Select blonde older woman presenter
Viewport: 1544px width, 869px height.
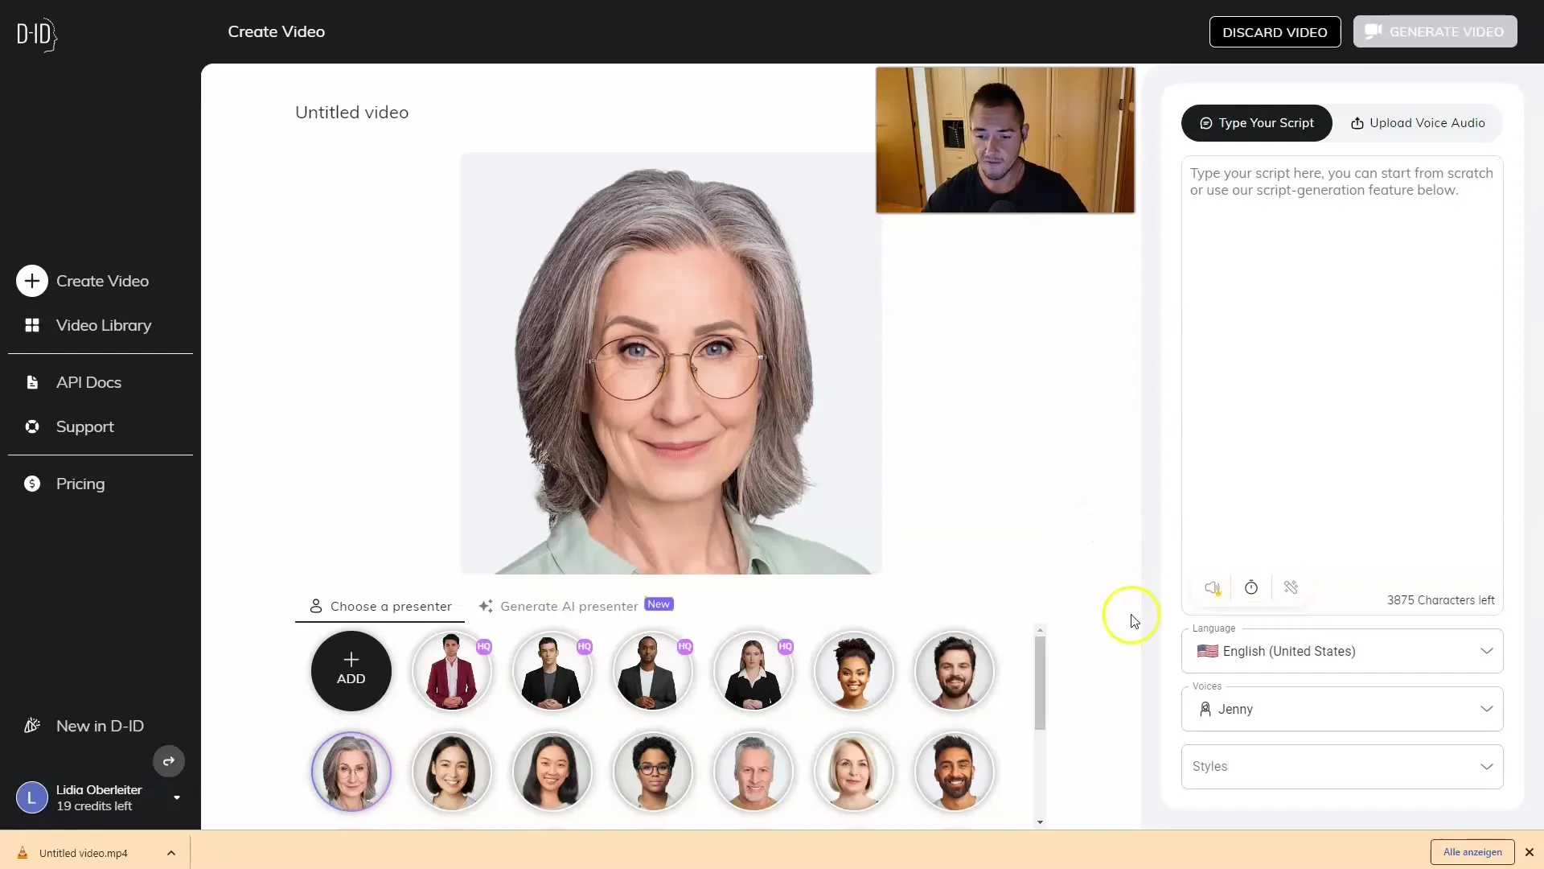click(854, 772)
